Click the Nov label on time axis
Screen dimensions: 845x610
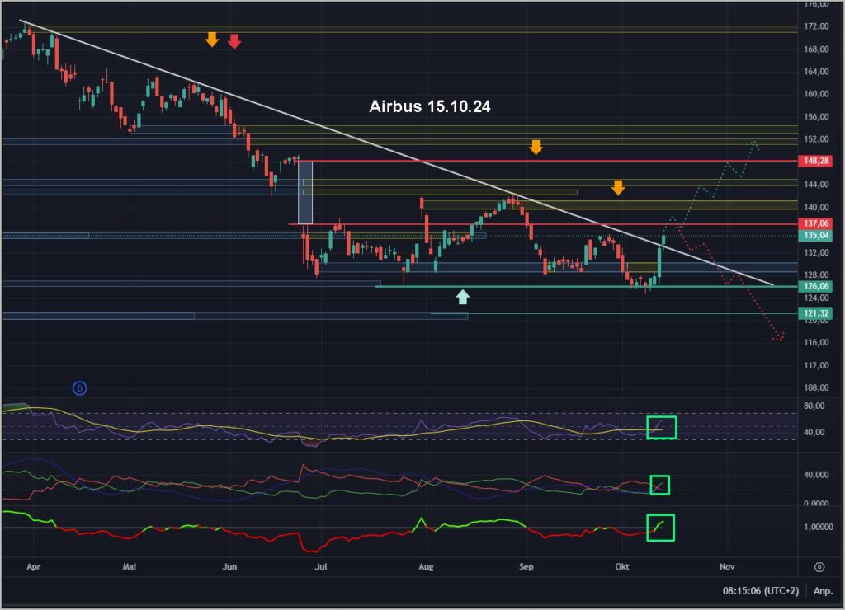pos(727,567)
